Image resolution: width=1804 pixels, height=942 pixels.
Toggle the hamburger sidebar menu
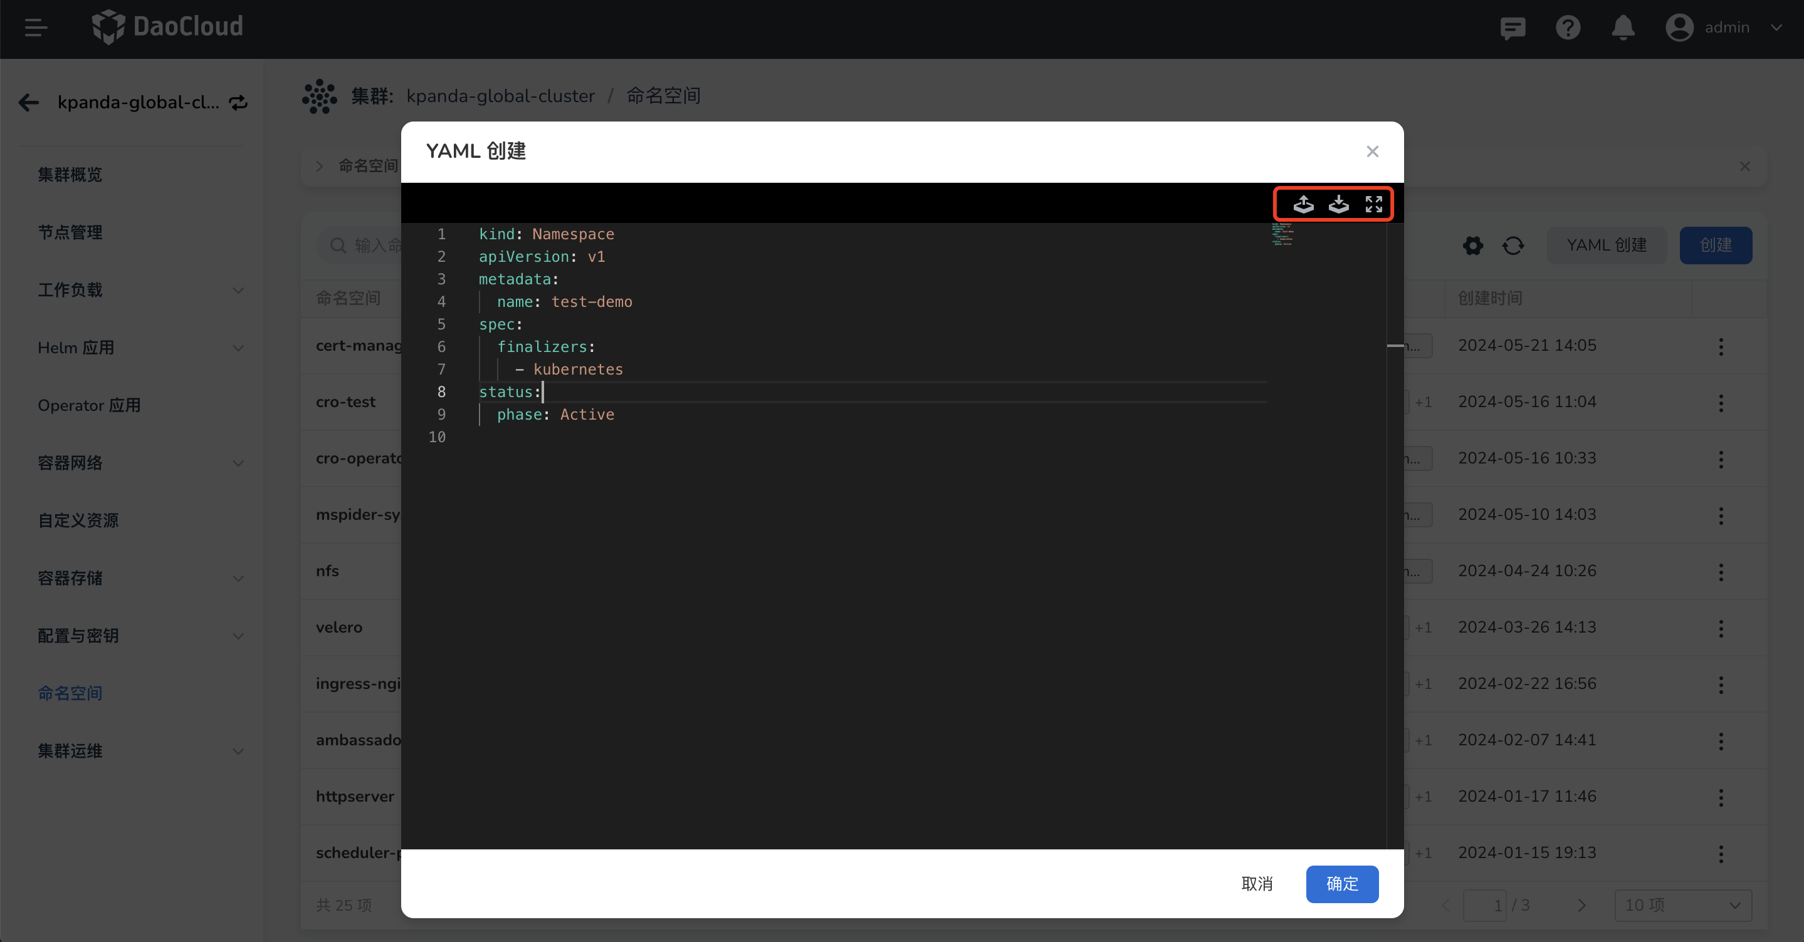coord(36,28)
